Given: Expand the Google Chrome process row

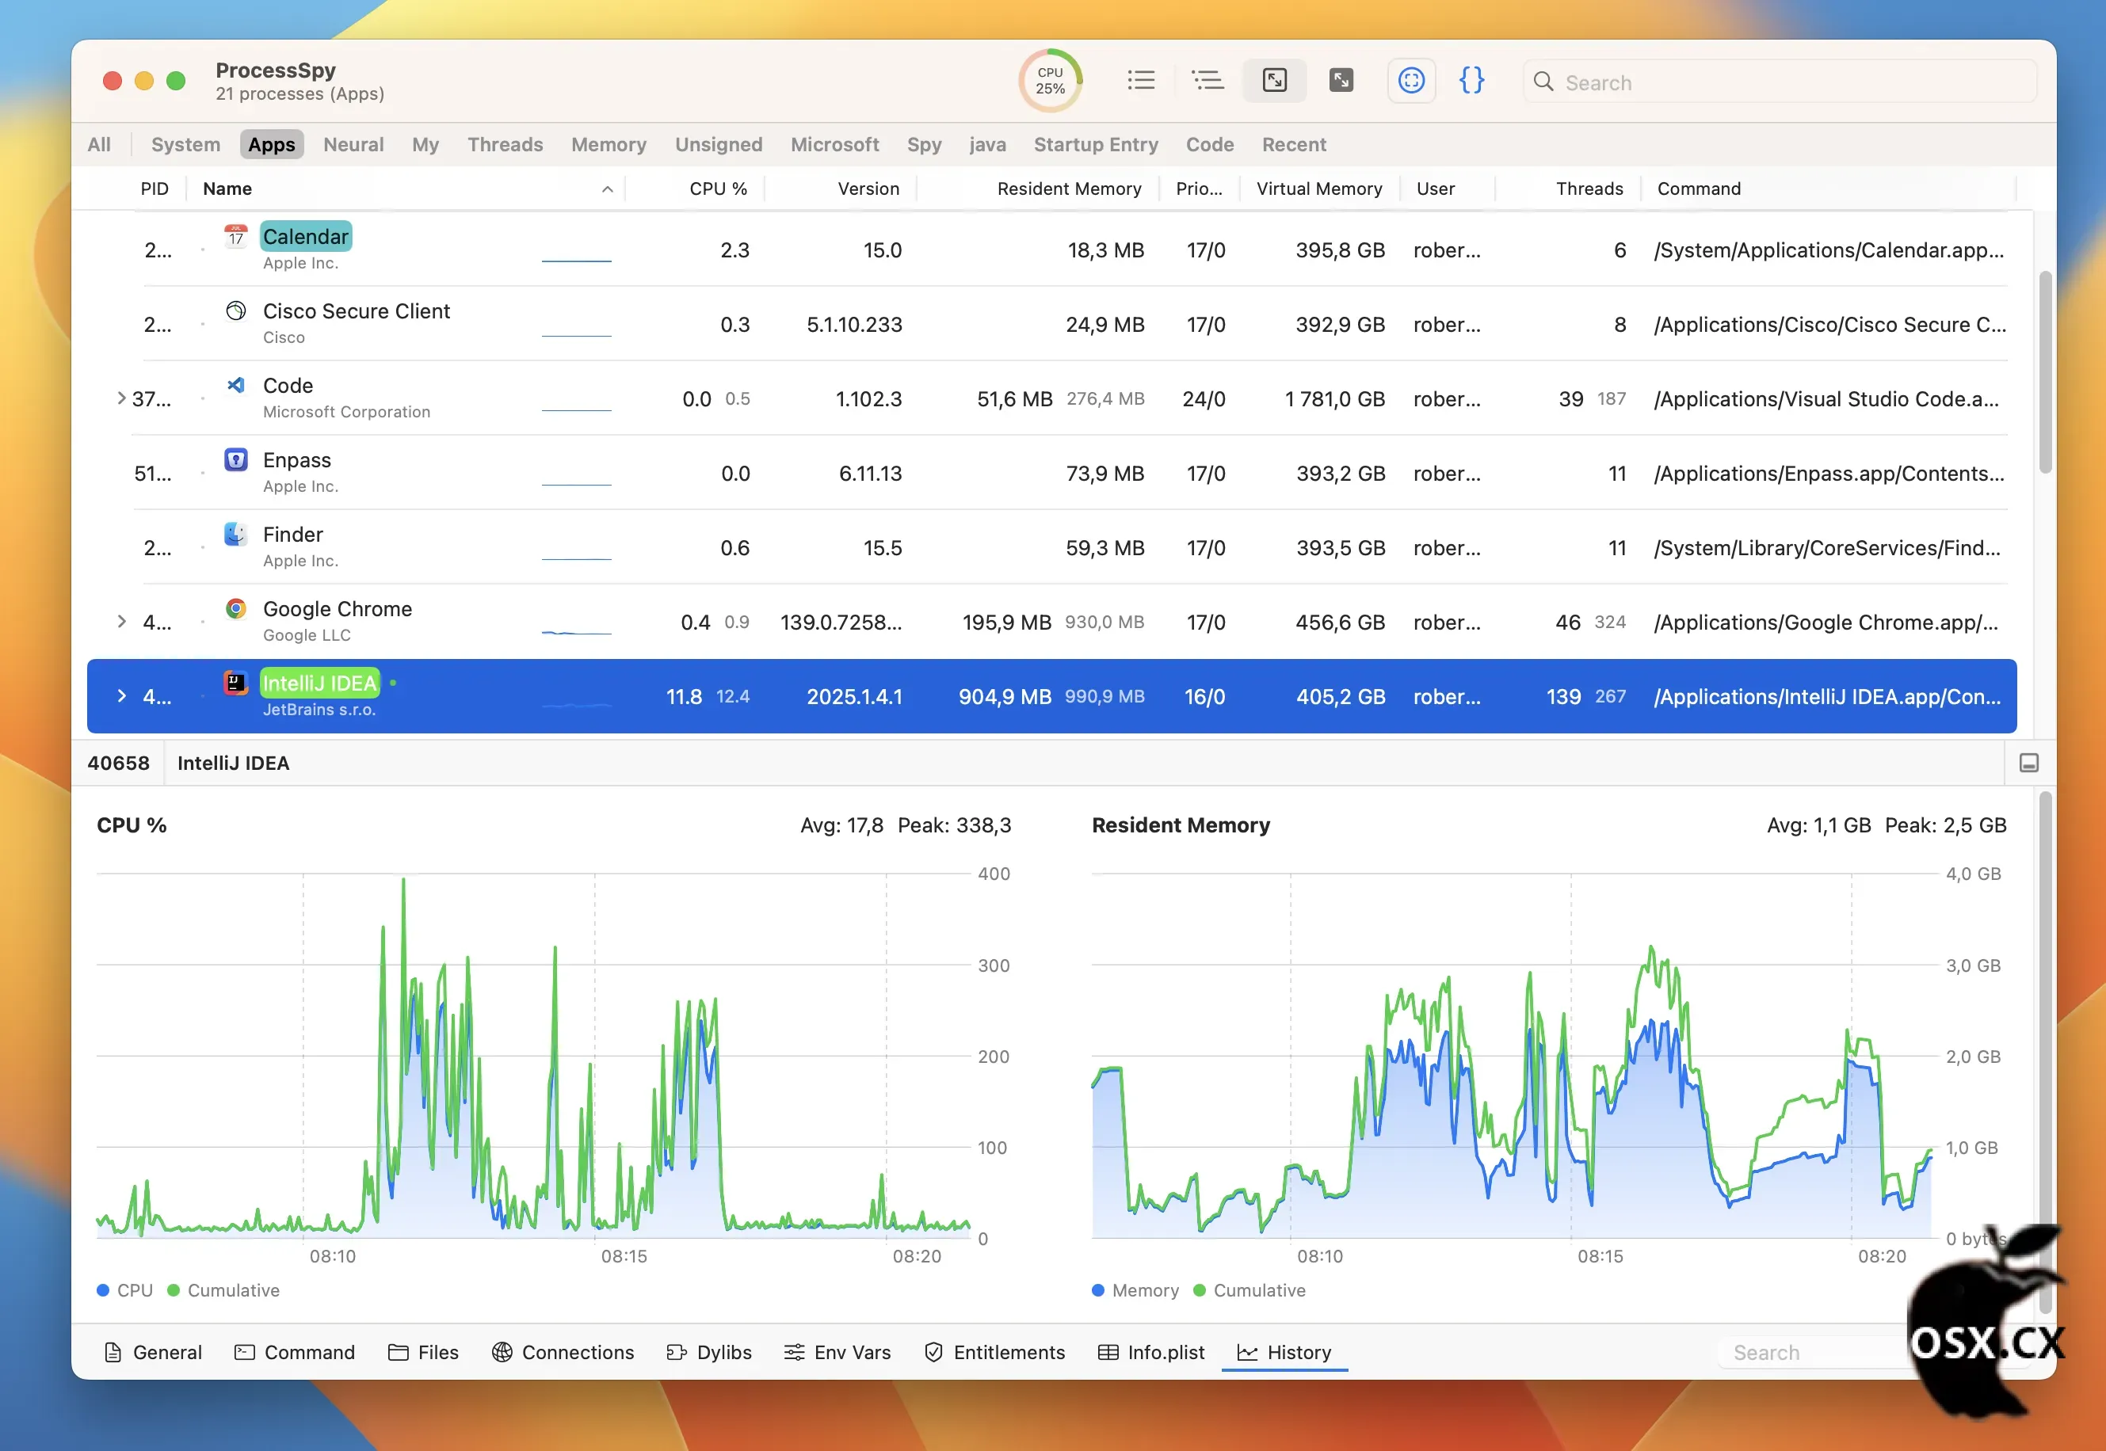Looking at the screenshot, I should pyautogui.click(x=122, y=622).
